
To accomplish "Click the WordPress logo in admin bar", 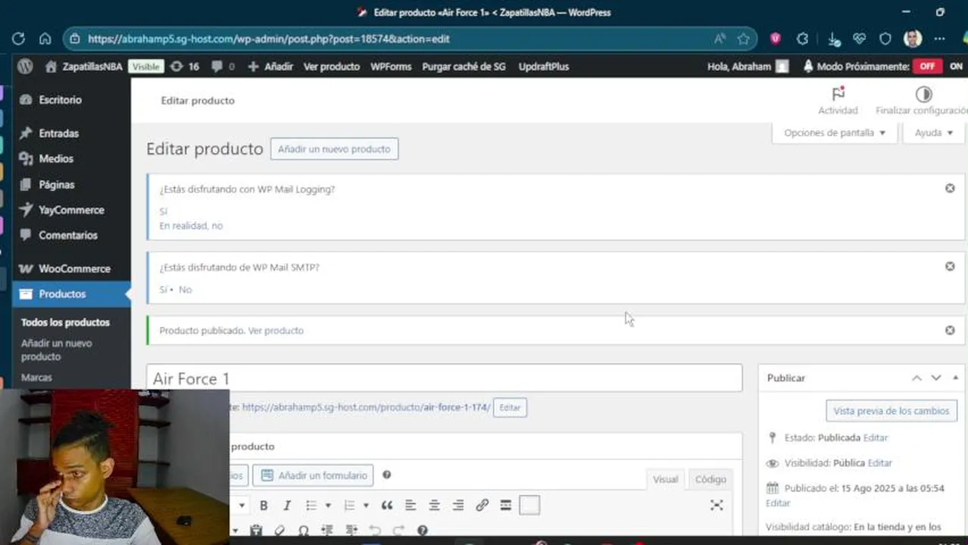I will click(25, 67).
